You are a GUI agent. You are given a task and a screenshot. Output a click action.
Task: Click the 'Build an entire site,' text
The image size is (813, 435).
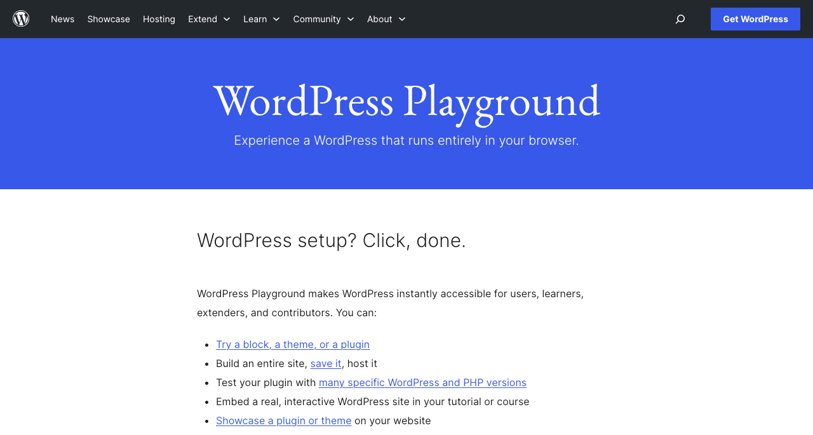(x=262, y=363)
